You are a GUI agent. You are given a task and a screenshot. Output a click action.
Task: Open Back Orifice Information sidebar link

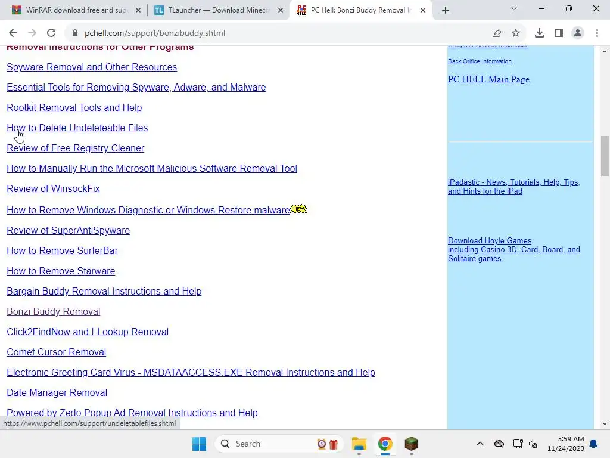point(480,61)
